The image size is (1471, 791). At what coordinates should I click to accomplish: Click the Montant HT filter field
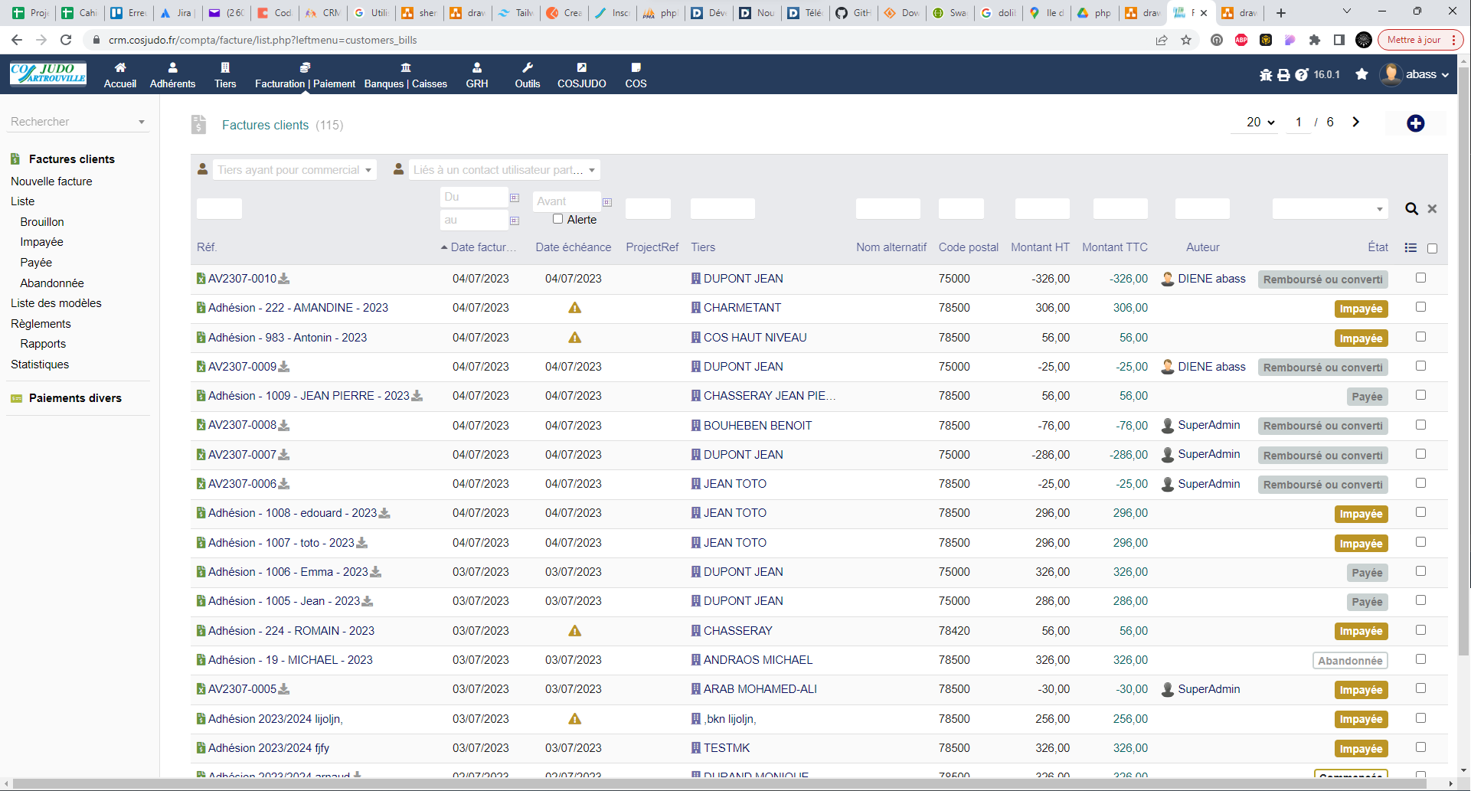coord(1041,208)
